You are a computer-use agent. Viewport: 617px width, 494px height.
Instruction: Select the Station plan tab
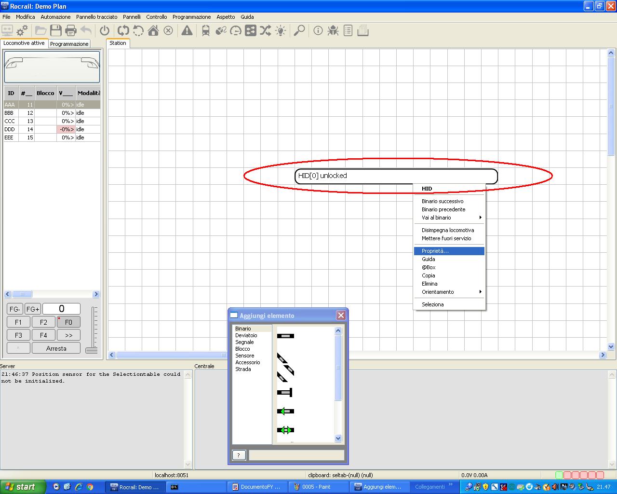point(118,43)
